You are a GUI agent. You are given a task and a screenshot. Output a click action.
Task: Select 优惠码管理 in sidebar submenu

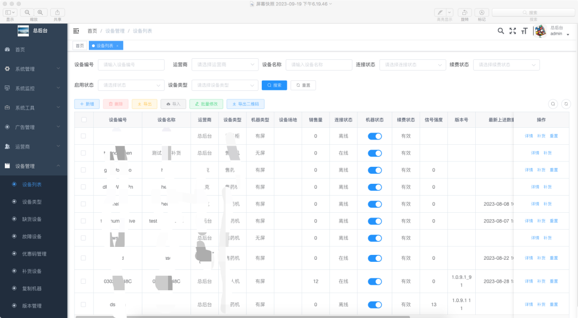(34, 253)
